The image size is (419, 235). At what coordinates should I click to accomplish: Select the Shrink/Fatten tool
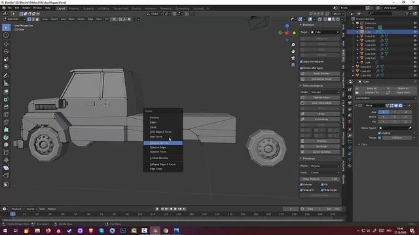(6, 160)
